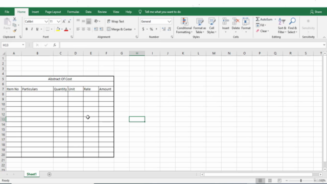Apply Accounting dollar format
Screen dimensions: 327x184
pyautogui.click(x=143, y=29)
